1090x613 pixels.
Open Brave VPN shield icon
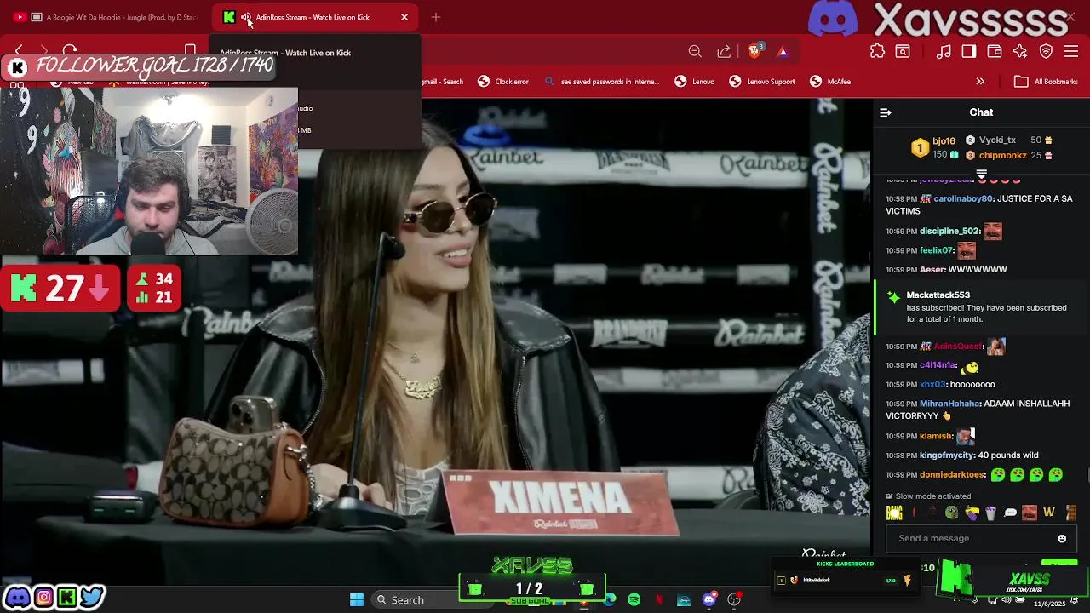pos(1046,52)
